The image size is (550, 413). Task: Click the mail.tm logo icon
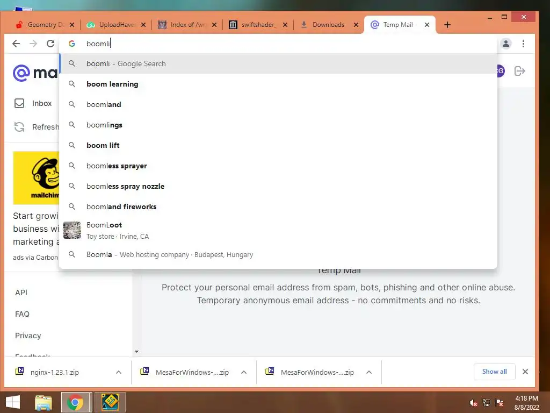coord(21,73)
